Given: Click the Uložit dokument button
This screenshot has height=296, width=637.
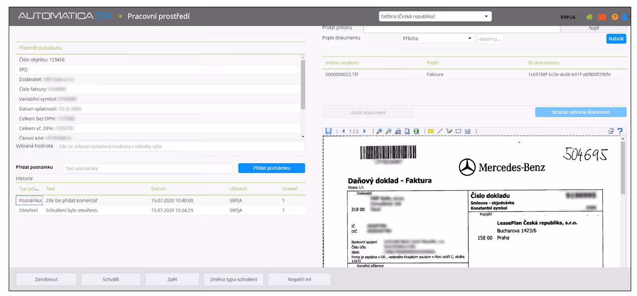Looking at the screenshot, I should (368, 113).
